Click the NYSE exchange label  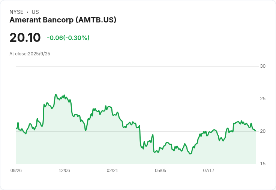tap(16, 12)
